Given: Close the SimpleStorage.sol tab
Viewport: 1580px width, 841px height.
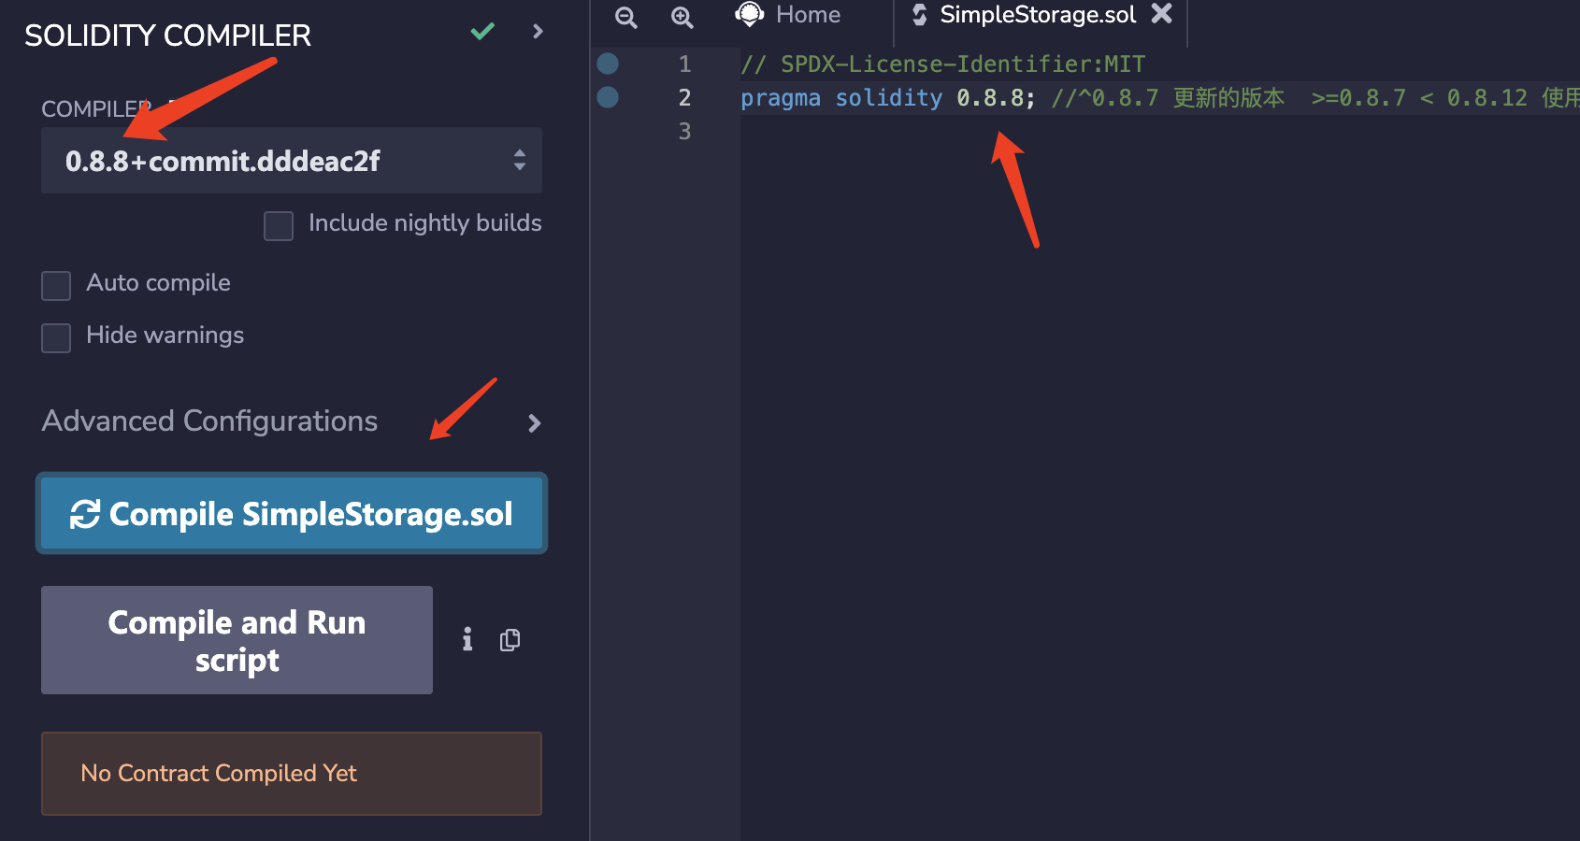Looking at the screenshot, I should (x=1161, y=13).
